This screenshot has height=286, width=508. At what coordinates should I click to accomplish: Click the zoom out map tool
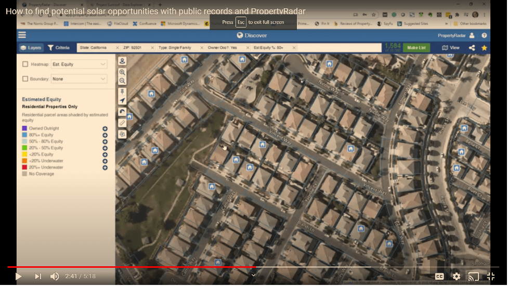(122, 81)
